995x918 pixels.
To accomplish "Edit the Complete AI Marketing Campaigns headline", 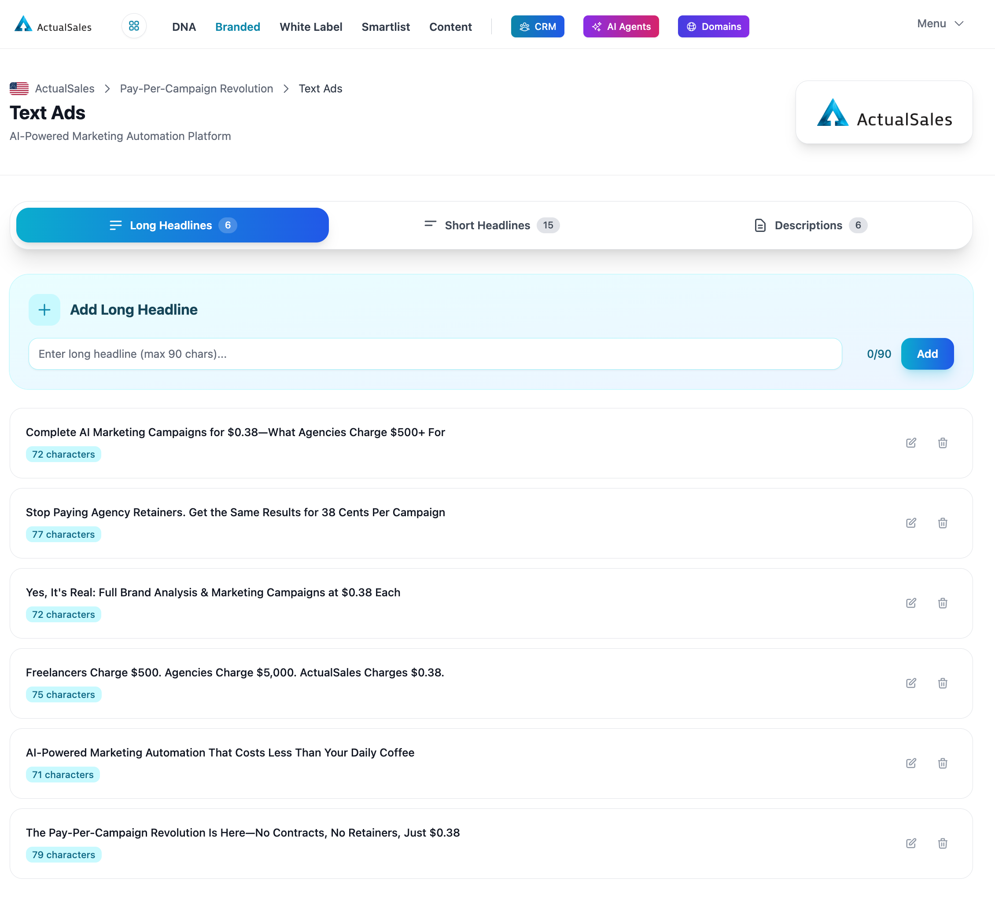I will coord(911,443).
